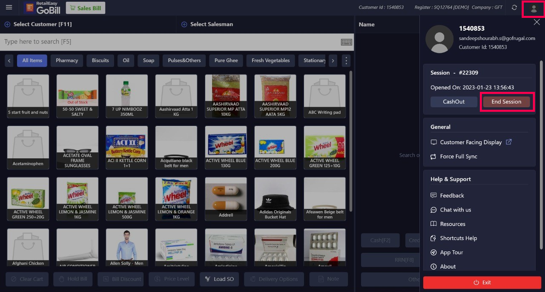The image size is (545, 292).
Task: Add ACETATE OVAL FRAME SUNGLASSES item
Action: 77,147
